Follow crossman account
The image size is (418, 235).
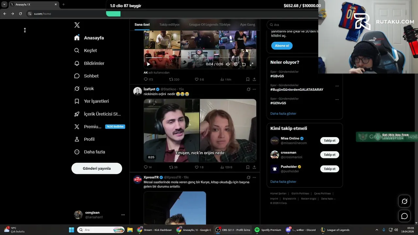pos(330,155)
